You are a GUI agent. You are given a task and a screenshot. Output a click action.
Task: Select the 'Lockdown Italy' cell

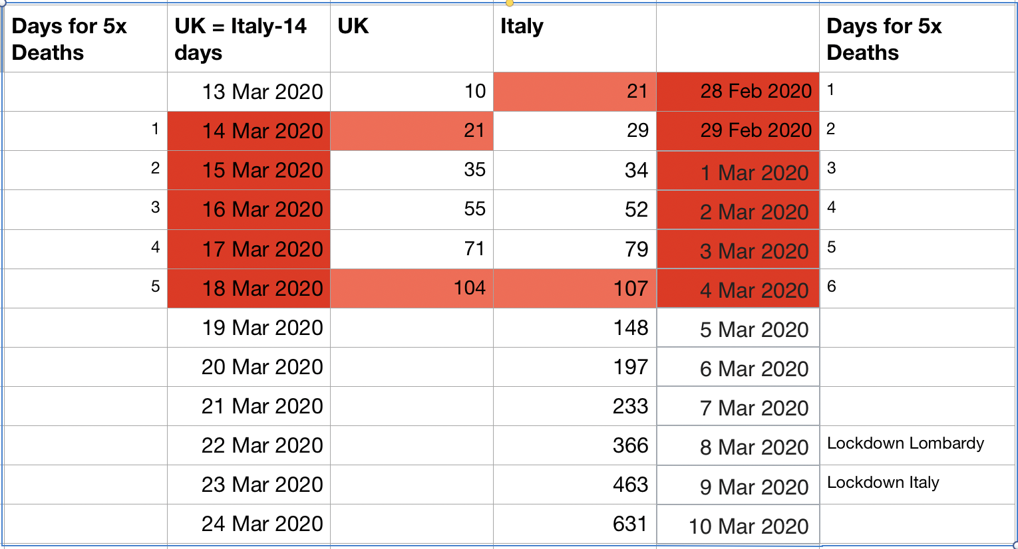918,485
